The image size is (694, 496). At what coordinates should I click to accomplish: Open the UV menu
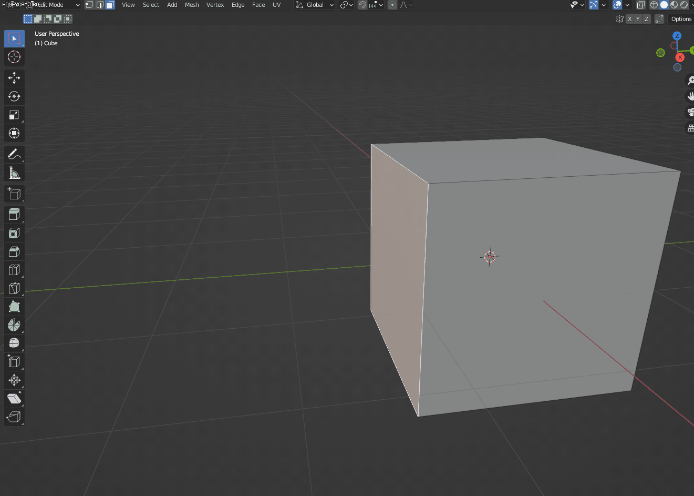click(x=276, y=5)
